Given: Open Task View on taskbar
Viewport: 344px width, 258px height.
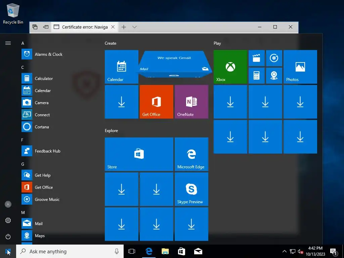Looking at the screenshot, I should point(132,251).
